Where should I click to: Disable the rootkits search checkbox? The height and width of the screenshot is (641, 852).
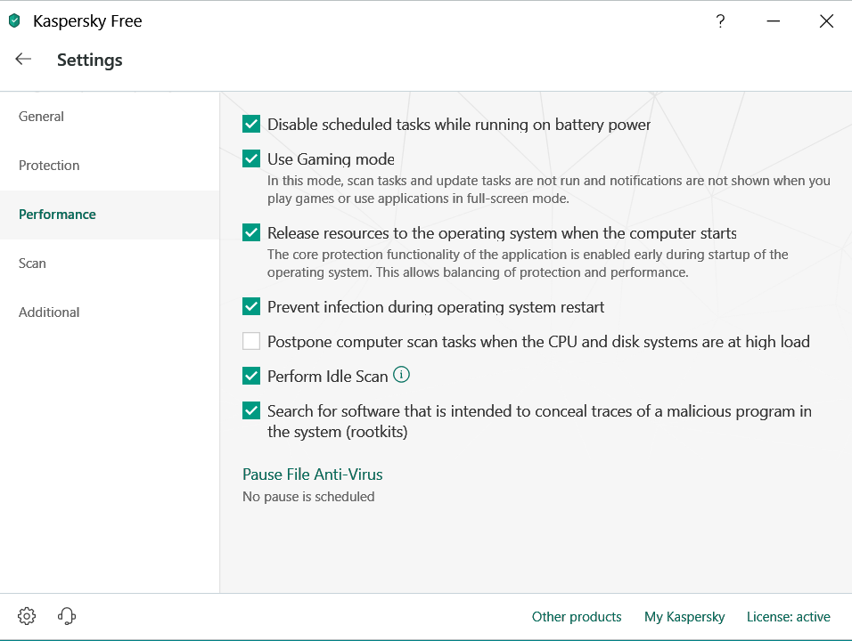tap(251, 411)
